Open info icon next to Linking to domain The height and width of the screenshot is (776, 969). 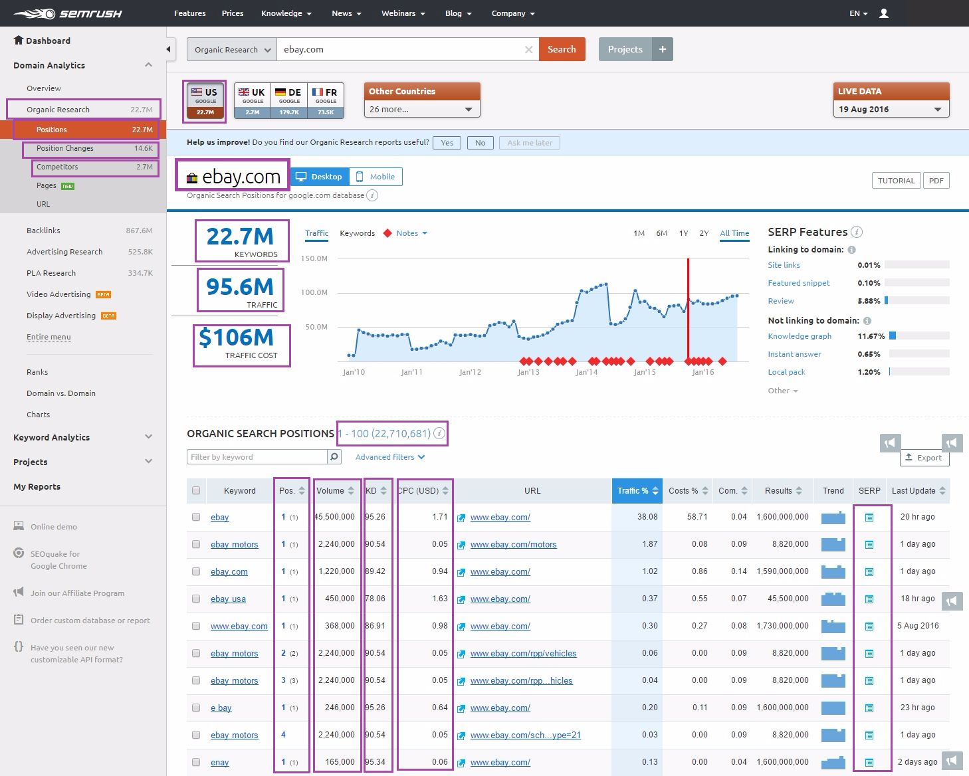coord(851,250)
